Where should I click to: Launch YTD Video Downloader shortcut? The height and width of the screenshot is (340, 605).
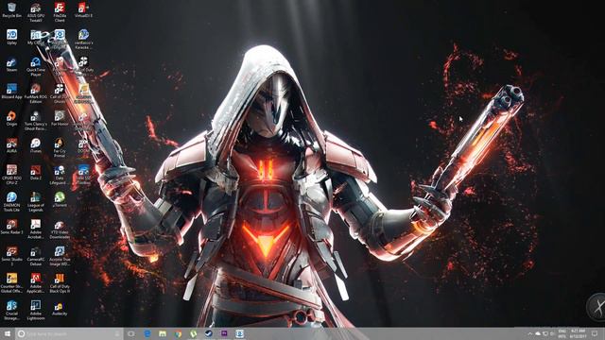coord(60,229)
